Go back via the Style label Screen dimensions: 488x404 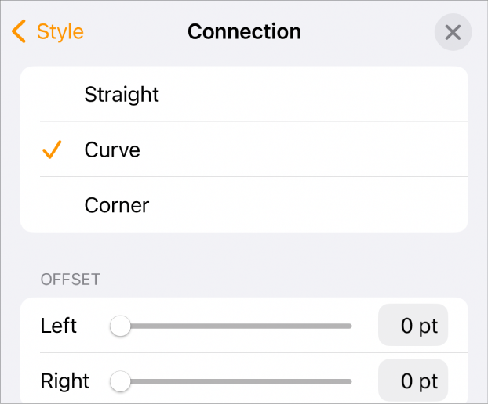[60, 32]
